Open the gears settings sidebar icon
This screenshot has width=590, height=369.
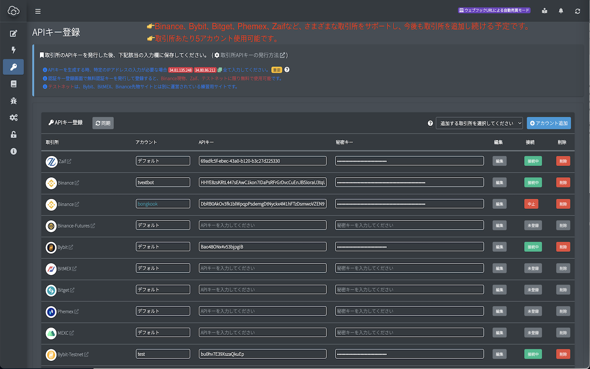pyautogui.click(x=13, y=117)
